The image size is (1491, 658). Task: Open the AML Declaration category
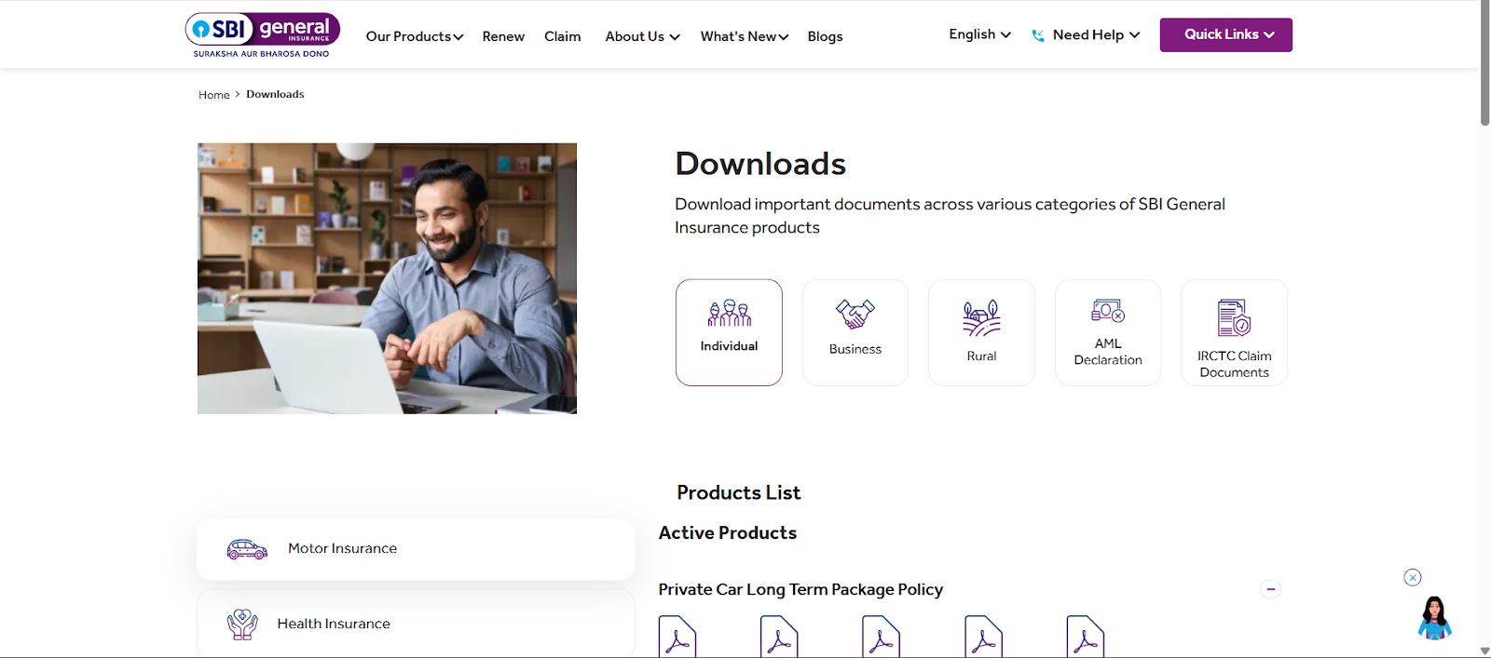(x=1107, y=331)
